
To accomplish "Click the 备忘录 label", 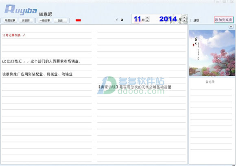I will [x=210, y=82].
